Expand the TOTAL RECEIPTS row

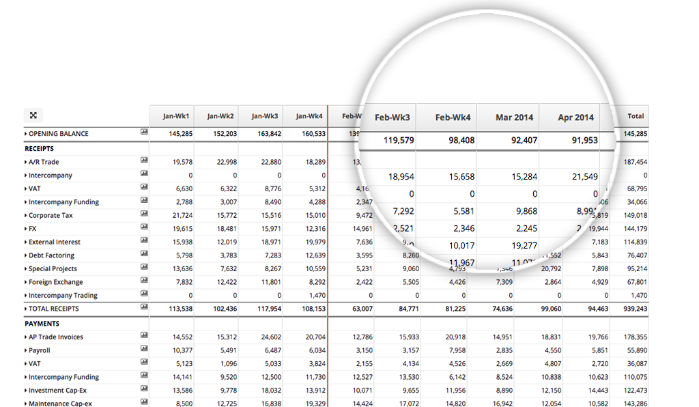(x=25, y=309)
